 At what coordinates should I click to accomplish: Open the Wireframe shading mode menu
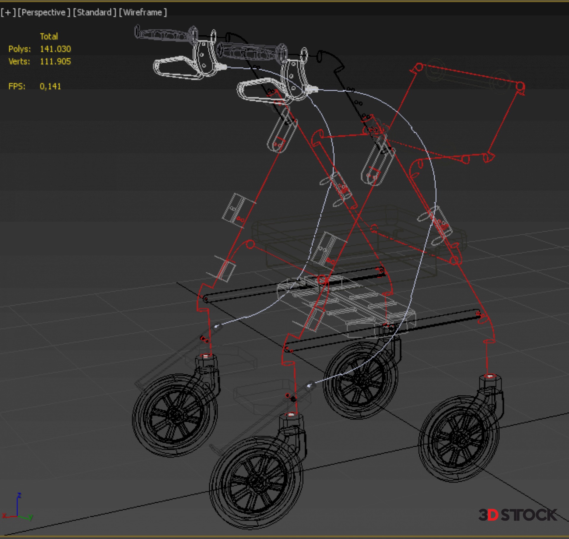[x=143, y=12]
